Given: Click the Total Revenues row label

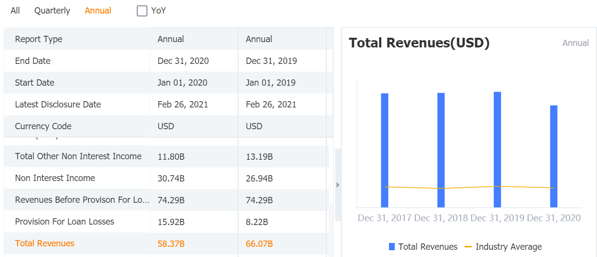Looking at the screenshot, I should [45, 243].
